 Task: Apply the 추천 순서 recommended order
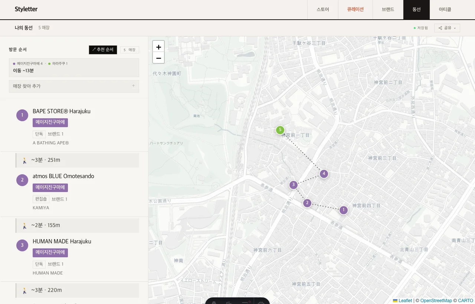pos(103,50)
